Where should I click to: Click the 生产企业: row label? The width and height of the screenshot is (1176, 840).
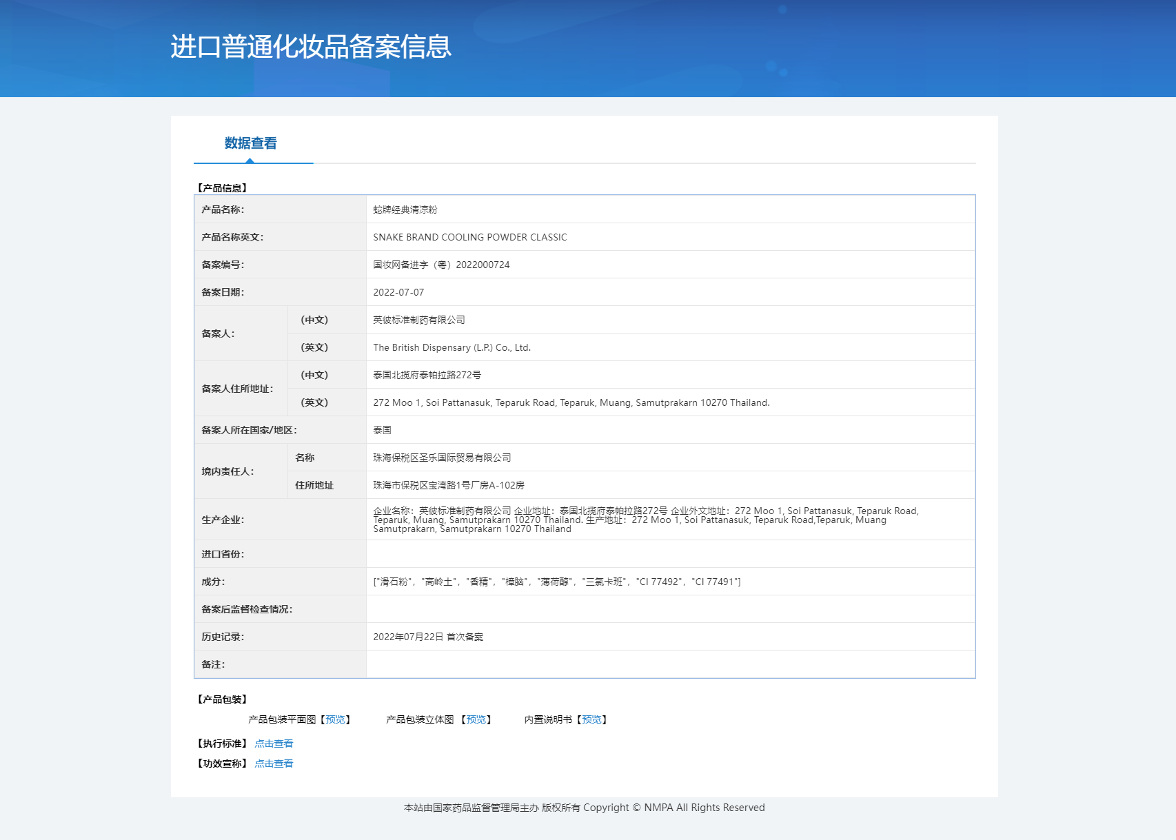223,520
